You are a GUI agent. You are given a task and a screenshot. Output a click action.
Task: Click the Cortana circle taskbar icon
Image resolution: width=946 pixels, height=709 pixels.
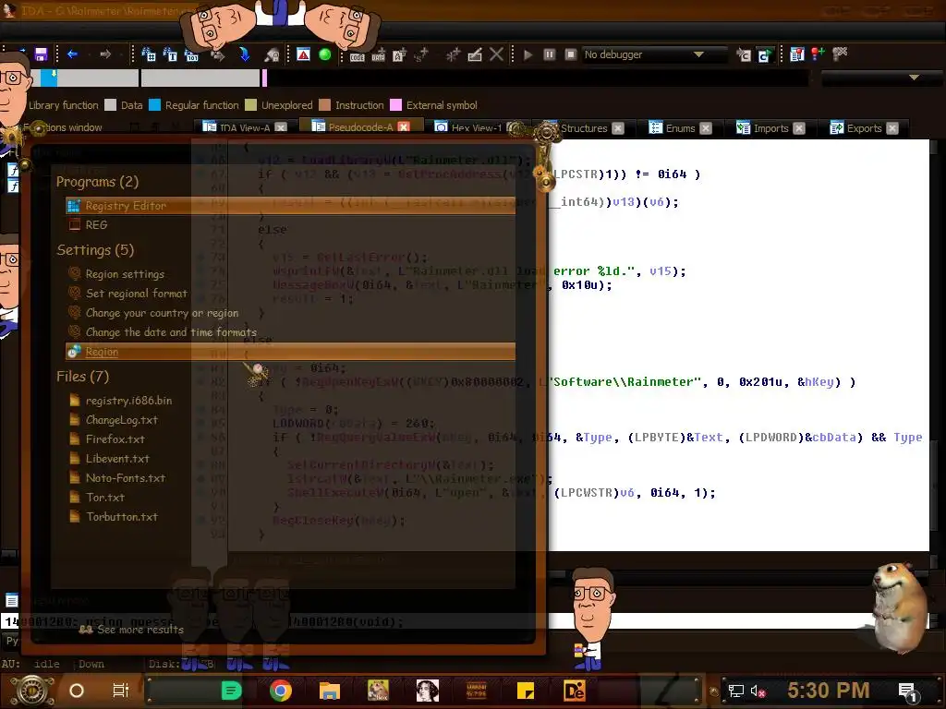77,691
